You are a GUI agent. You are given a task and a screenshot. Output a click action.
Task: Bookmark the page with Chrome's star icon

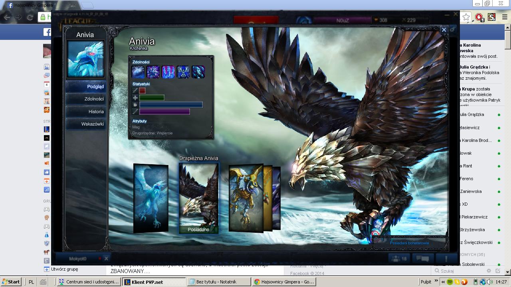pyautogui.click(x=466, y=17)
